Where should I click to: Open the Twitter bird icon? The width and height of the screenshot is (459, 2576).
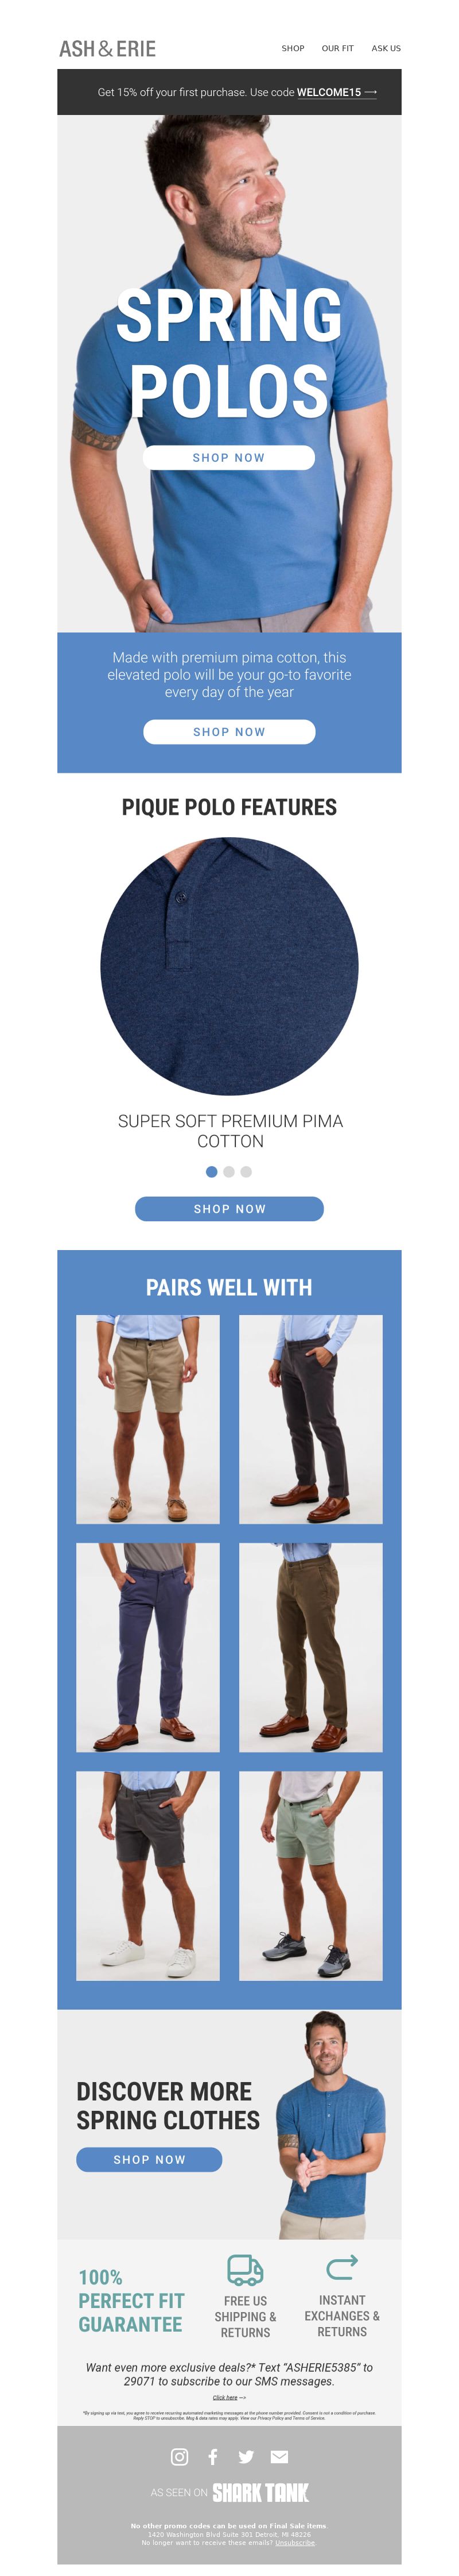[x=247, y=2456]
